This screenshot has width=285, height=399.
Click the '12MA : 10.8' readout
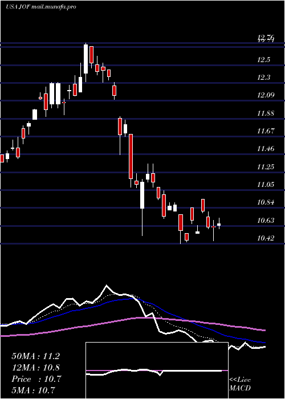(x=35, y=368)
